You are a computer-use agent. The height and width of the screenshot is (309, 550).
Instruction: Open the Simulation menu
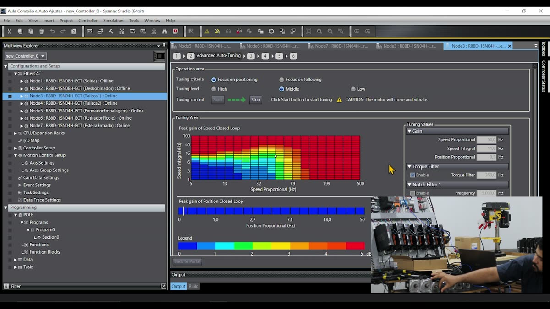pos(113,21)
